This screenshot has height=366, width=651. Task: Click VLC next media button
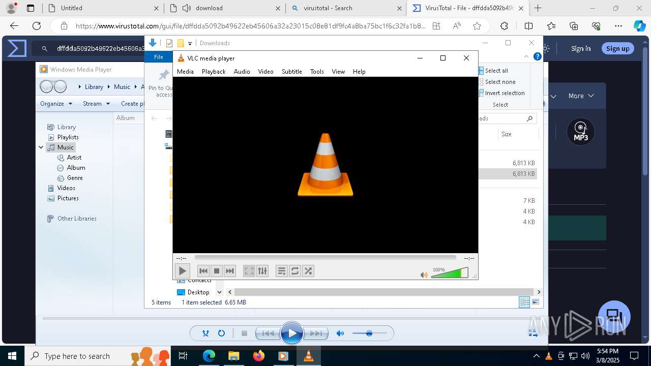pos(229,271)
